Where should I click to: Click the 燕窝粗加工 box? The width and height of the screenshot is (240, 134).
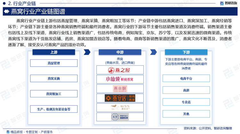point(54,94)
